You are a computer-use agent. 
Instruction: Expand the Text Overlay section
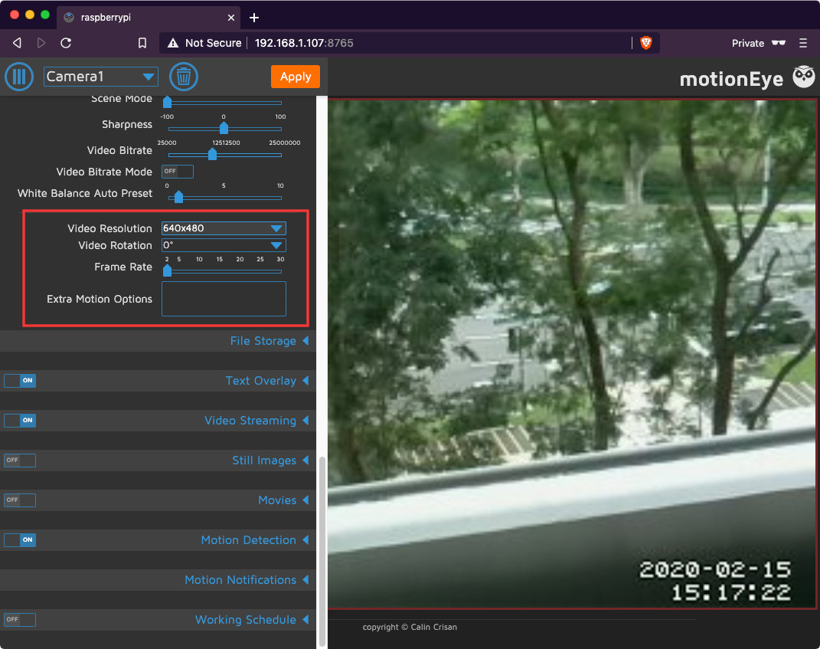click(266, 381)
